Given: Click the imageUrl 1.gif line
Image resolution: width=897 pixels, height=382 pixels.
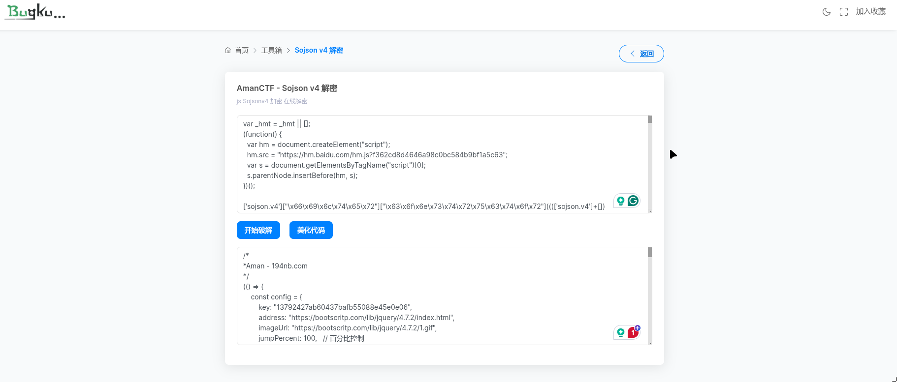Looking at the screenshot, I should (x=348, y=328).
